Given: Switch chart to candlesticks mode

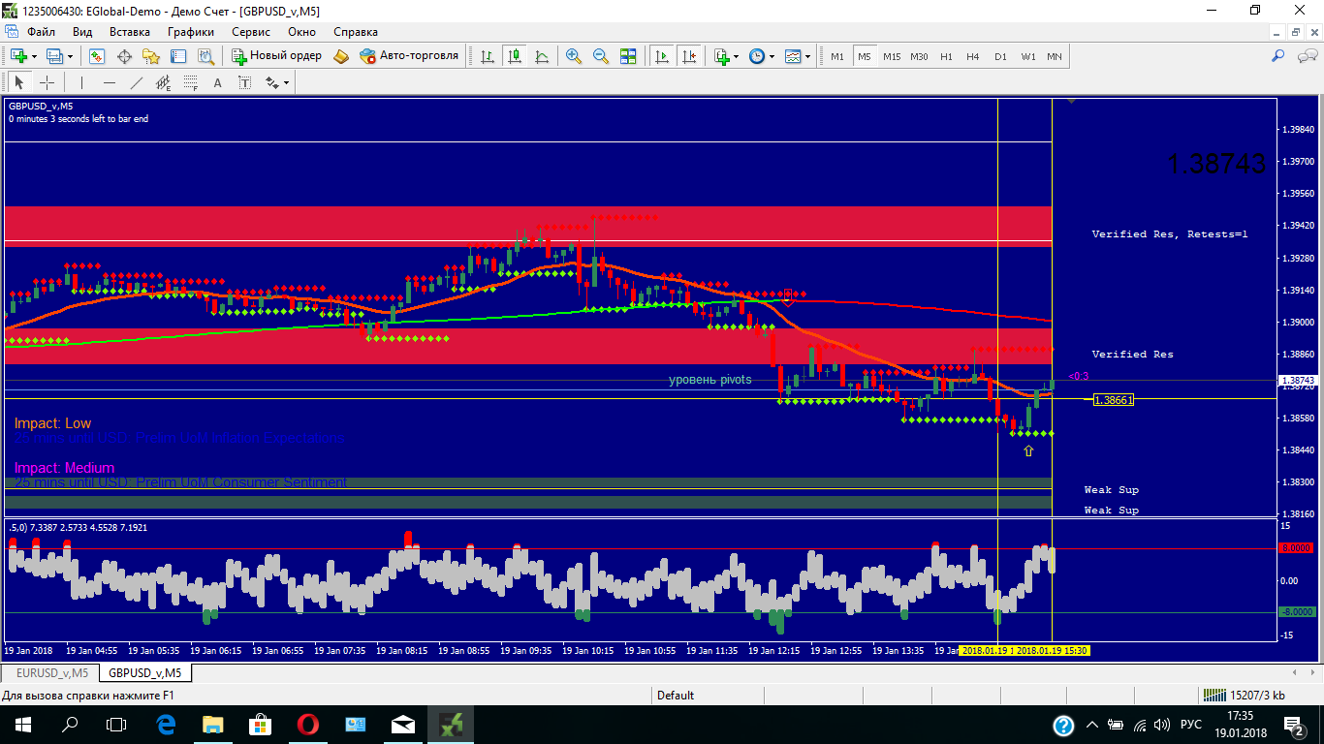Looking at the screenshot, I should click(x=514, y=56).
